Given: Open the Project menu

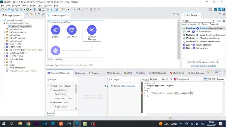Looking at the screenshot, I should coord(33,6).
